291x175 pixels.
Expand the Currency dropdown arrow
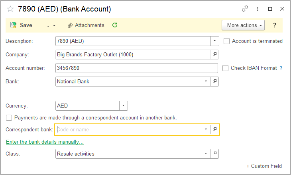pos(124,106)
